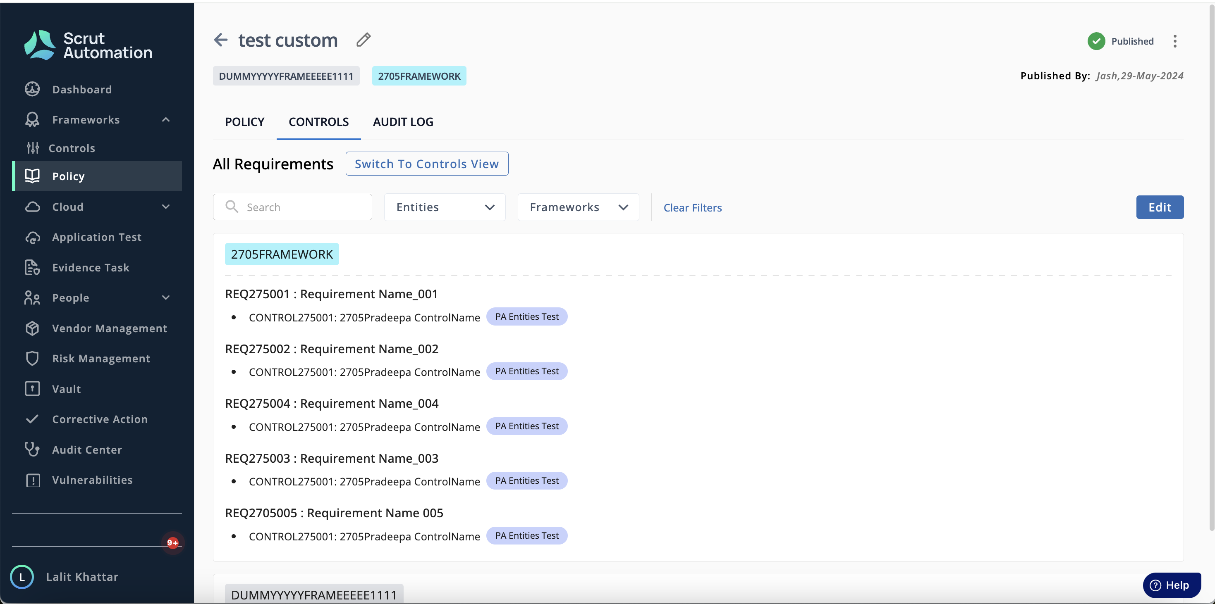This screenshot has width=1215, height=604.
Task: Open Vendor Management in sidebar
Action: click(110, 328)
